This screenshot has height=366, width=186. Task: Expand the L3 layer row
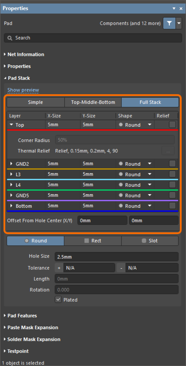pos(12,174)
